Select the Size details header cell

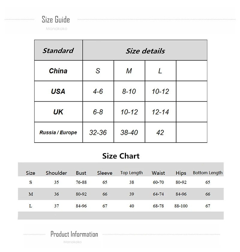145,50
